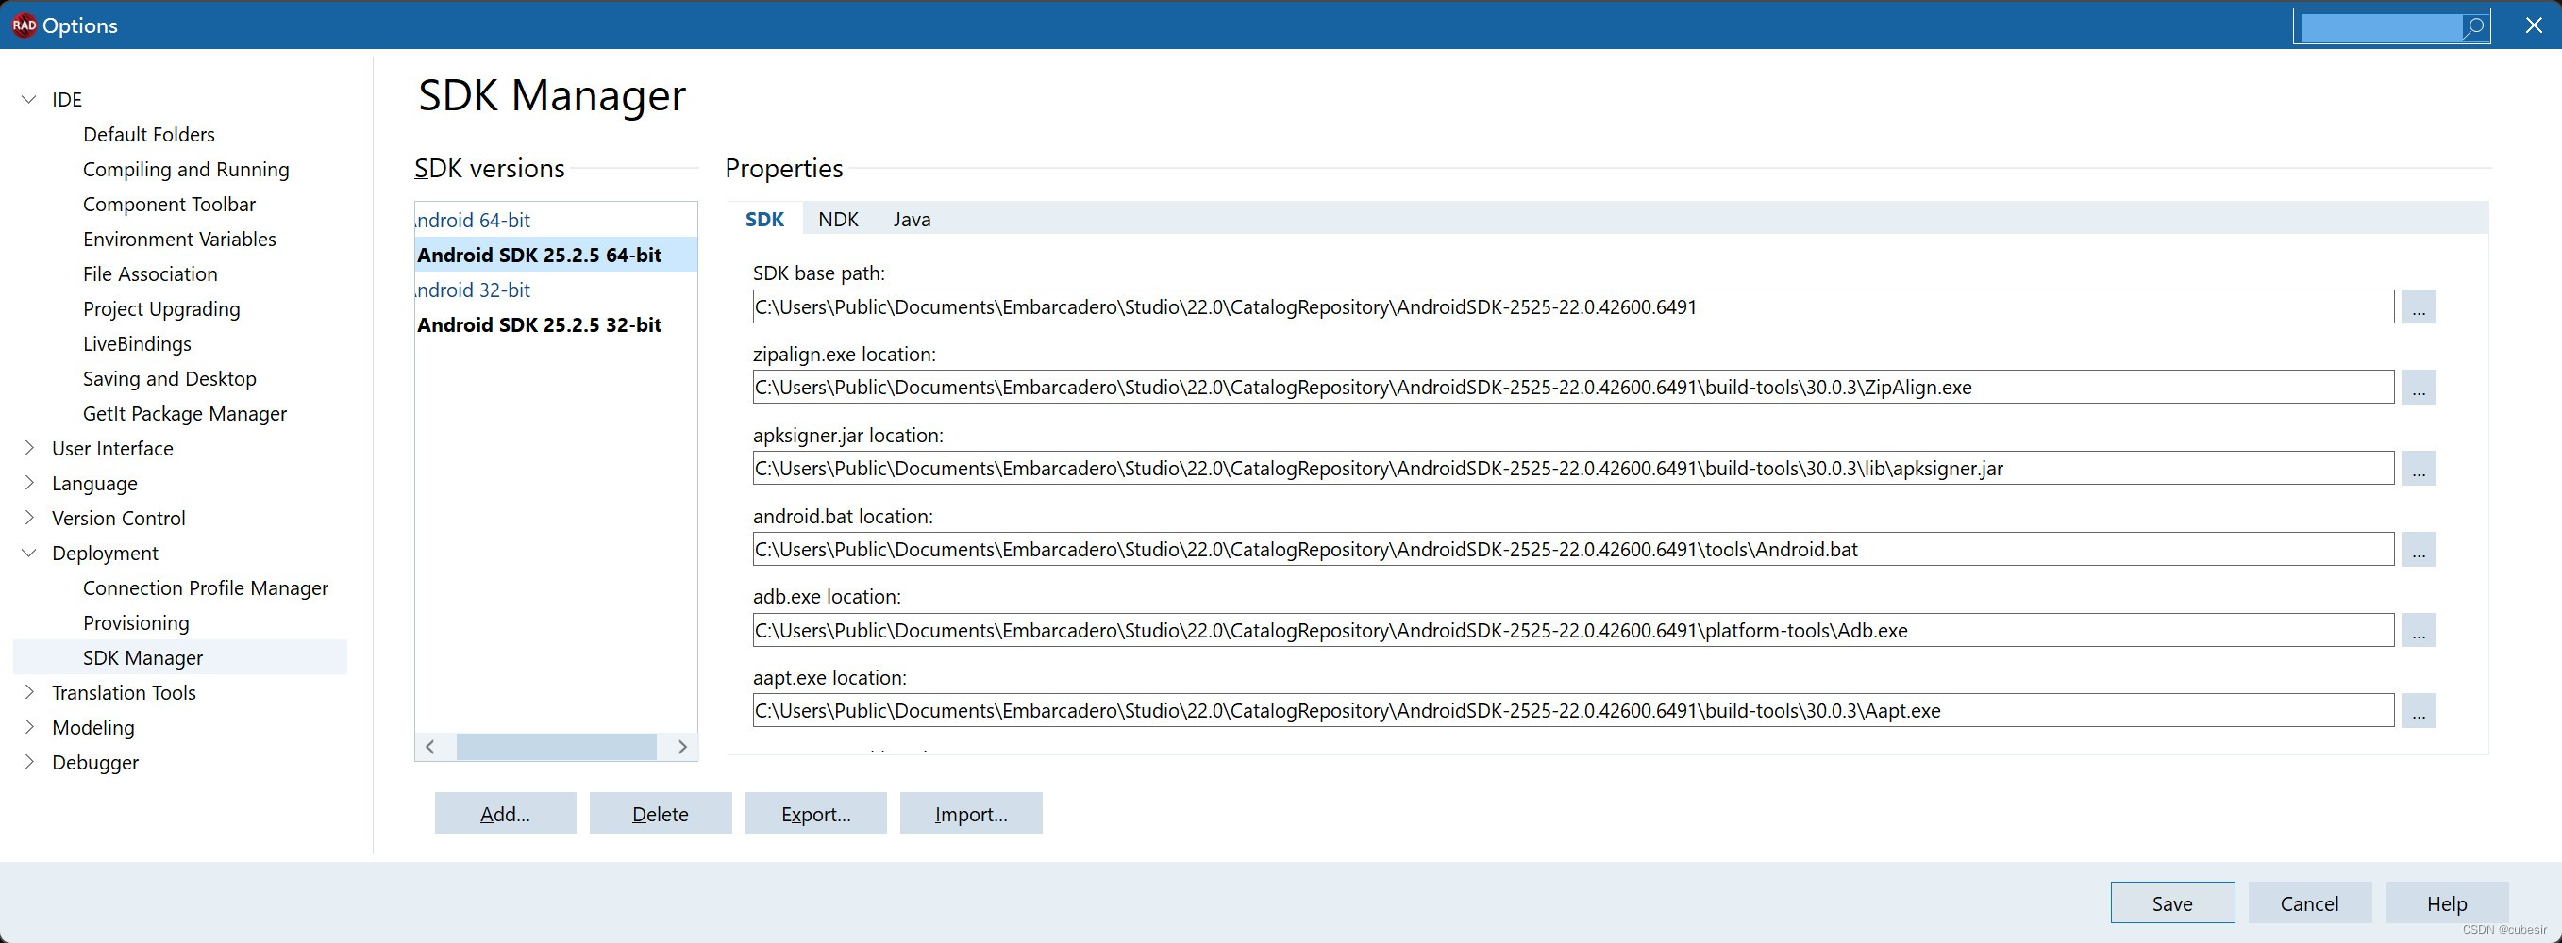Open the Provisioning page

136,623
